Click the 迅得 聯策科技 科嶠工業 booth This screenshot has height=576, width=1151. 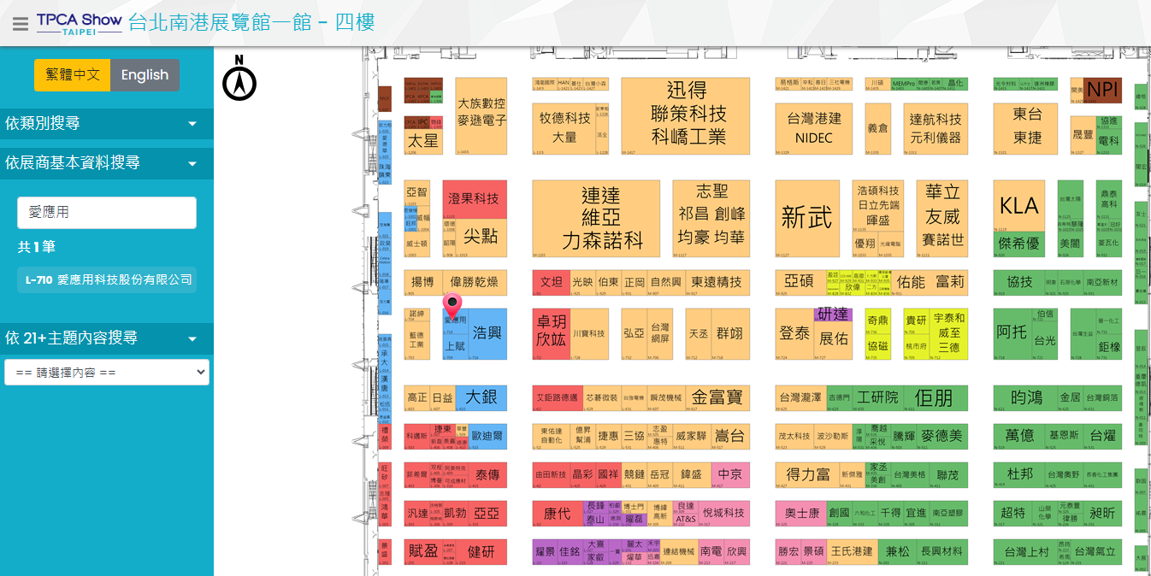686,115
